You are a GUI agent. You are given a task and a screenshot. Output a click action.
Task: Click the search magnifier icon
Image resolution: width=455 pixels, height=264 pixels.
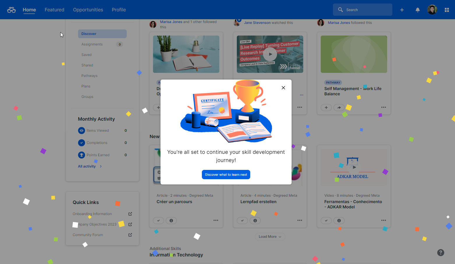(x=340, y=10)
